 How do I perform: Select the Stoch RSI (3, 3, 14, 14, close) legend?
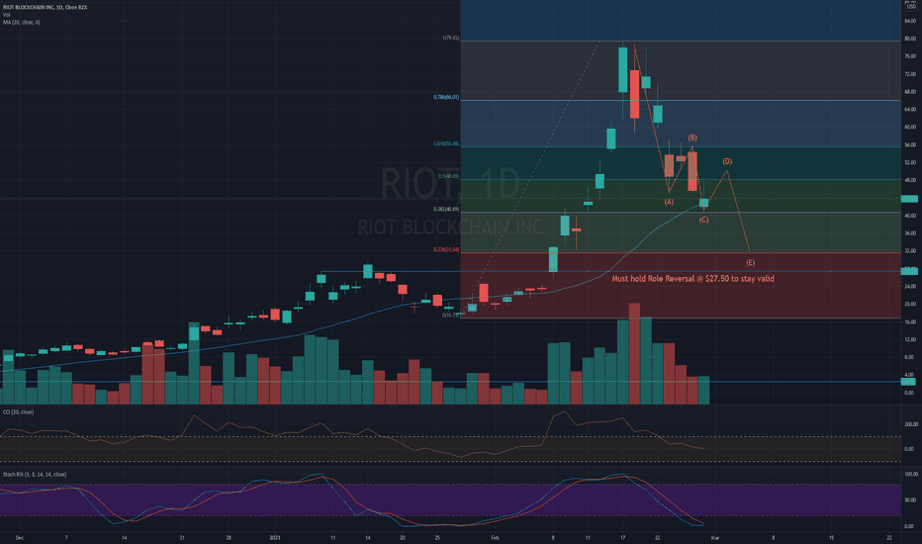pyautogui.click(x=34, y=474)
